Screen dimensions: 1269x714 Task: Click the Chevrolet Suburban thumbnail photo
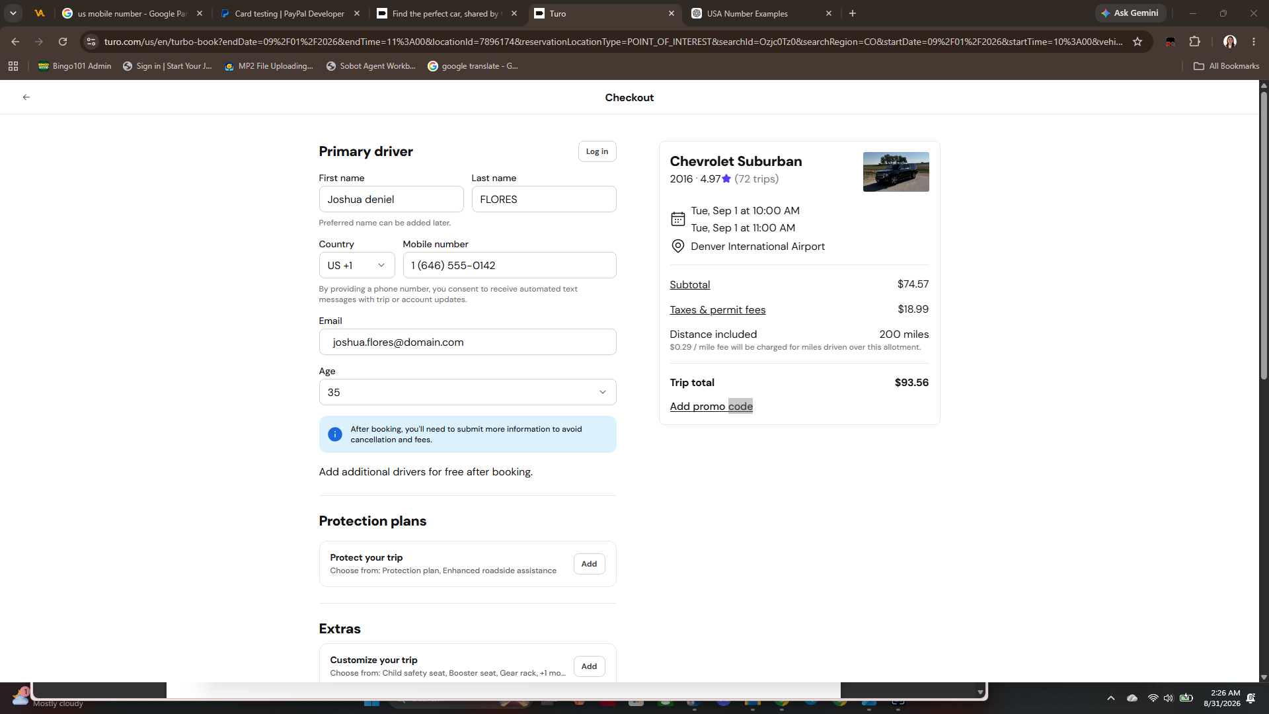tap(896, 172)
